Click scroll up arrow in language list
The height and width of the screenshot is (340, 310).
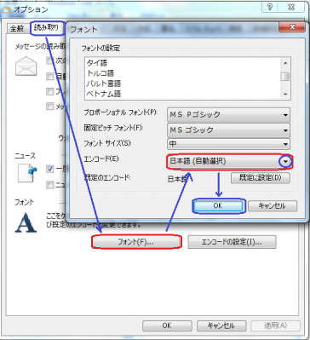(x=285, y=63)
